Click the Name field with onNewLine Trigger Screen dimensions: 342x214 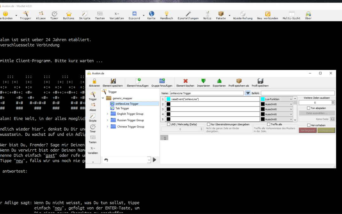[x=207, y=93]
